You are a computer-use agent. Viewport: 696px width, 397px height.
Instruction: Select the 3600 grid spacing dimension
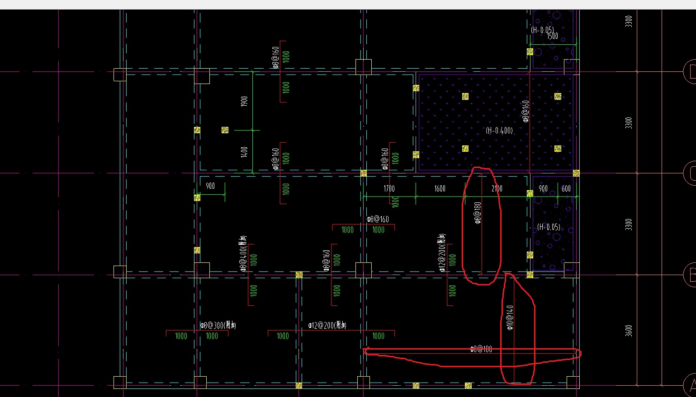[x=629, y=330]
